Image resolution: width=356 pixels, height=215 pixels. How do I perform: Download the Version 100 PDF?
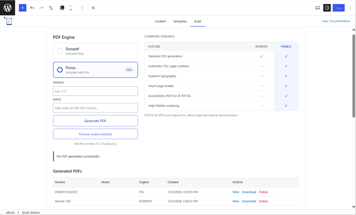[249, 201]
